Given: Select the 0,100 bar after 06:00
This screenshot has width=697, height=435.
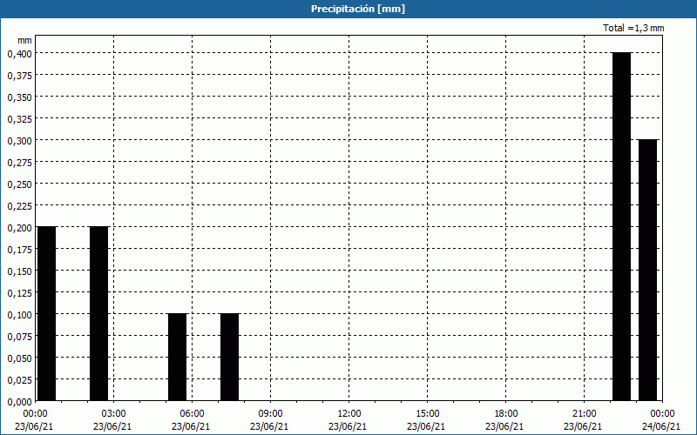Looking at the screenshot, I should tap(229, 357).
